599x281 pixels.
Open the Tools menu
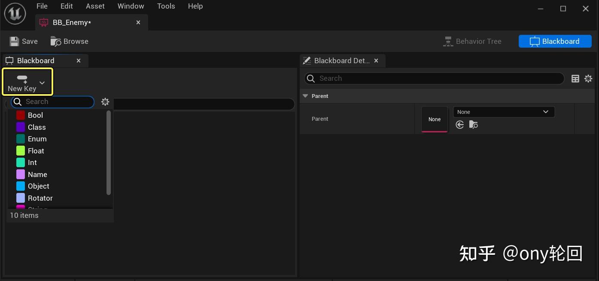point(166,6)
